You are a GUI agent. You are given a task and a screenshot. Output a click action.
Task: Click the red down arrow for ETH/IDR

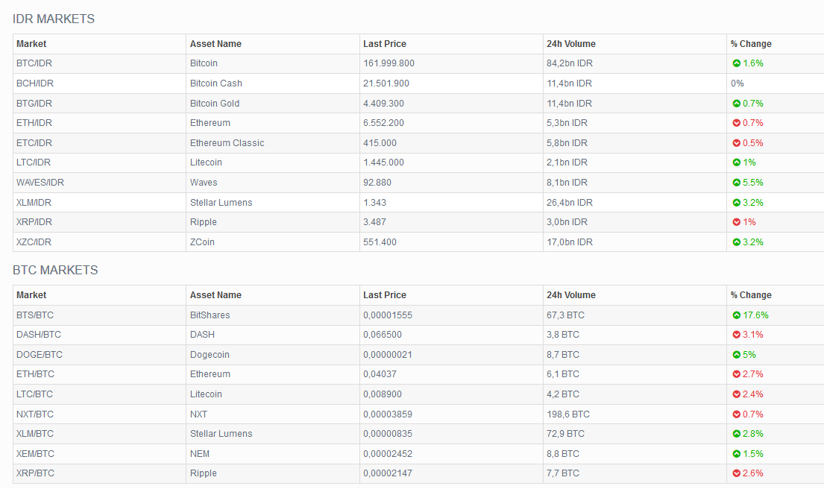[736, 123]
